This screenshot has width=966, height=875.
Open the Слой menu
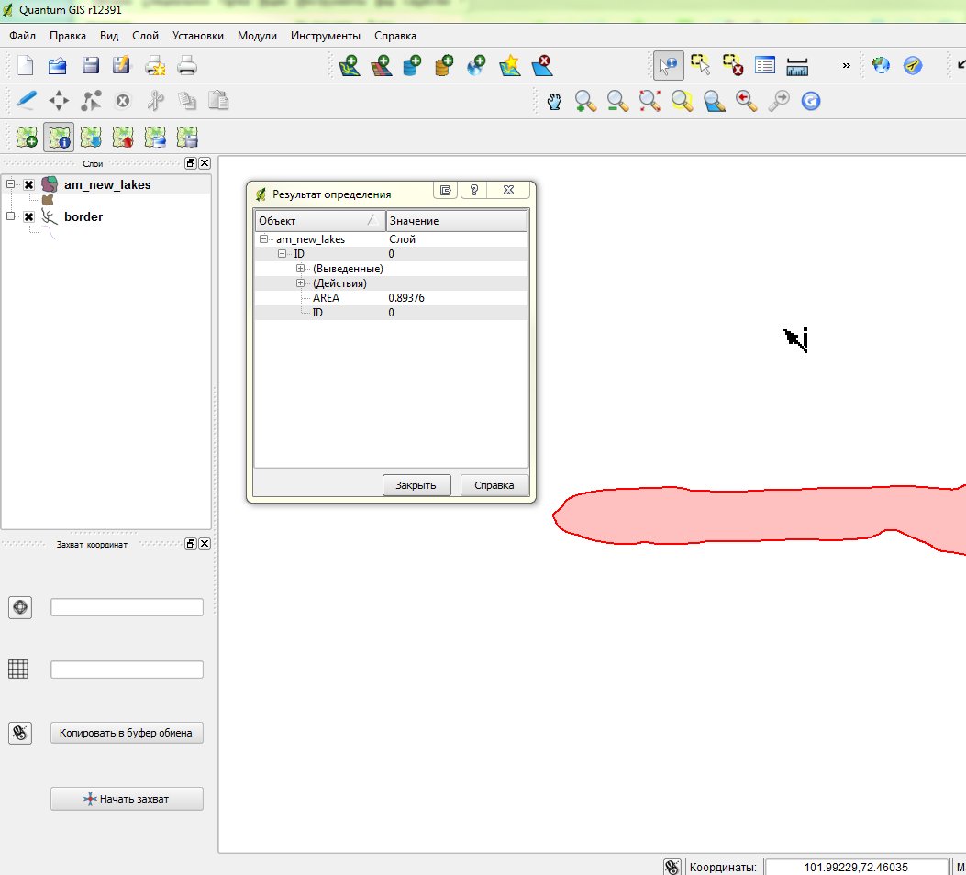[145, 36]
